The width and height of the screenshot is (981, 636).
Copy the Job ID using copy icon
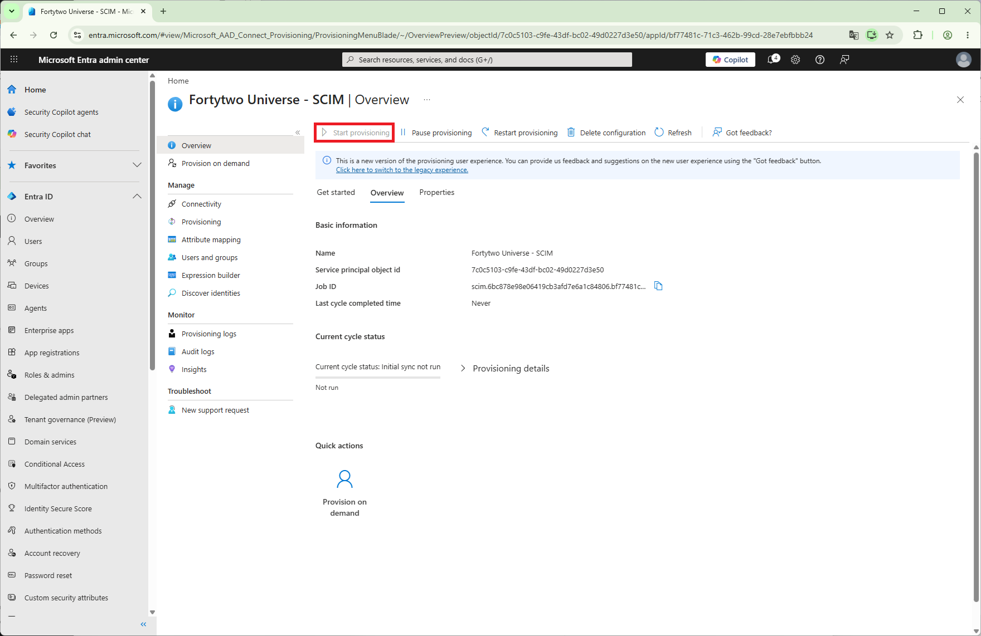click(x=658, y=286)
